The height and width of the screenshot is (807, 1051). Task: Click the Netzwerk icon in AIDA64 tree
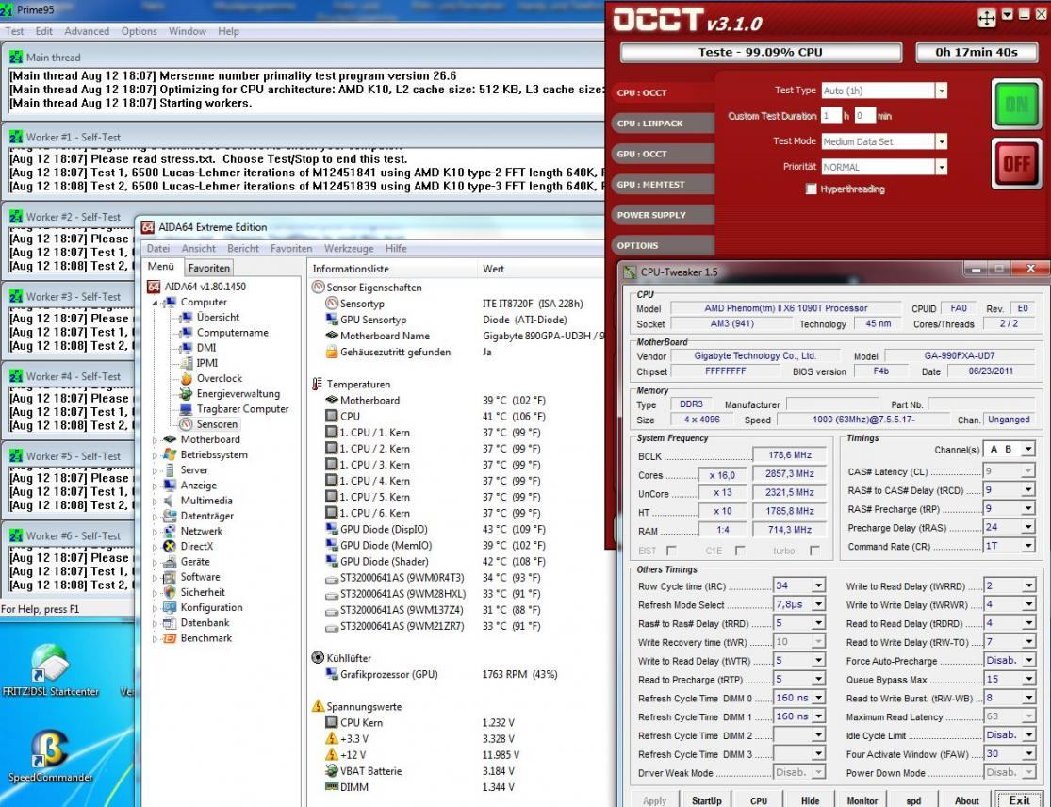[170, 531]
